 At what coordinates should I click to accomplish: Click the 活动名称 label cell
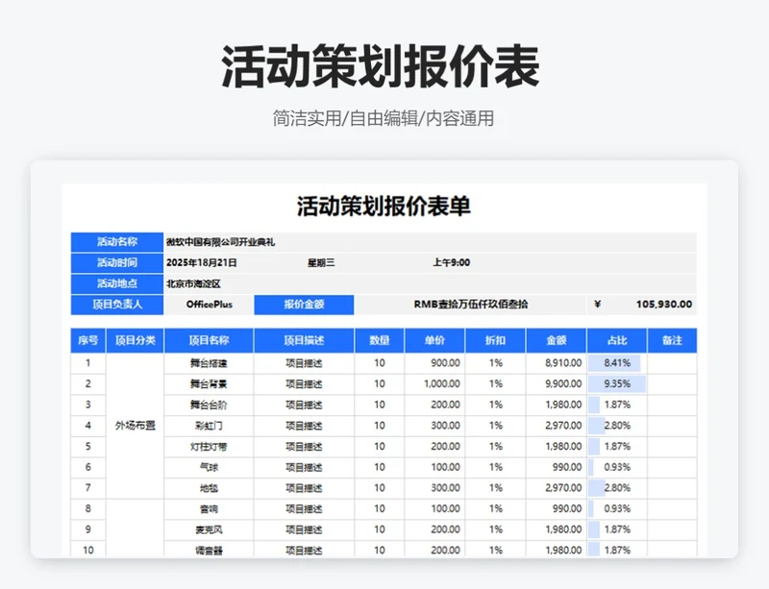click(x=116, y=242)
